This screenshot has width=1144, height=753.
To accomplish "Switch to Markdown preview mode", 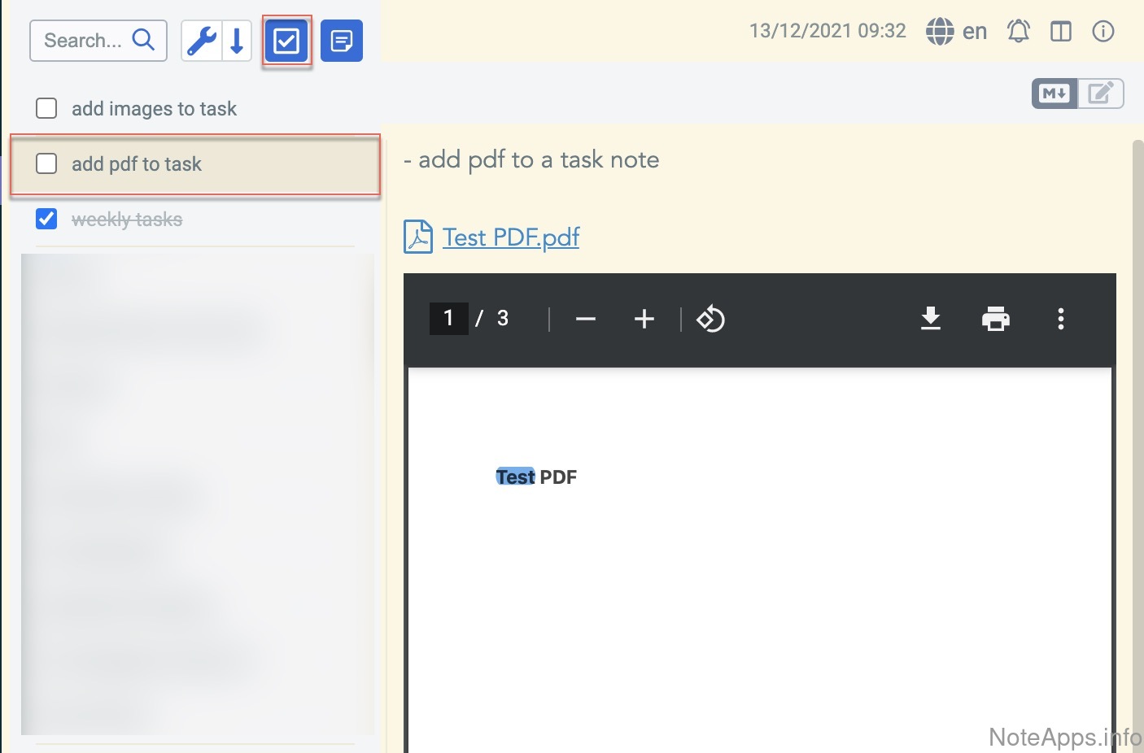I will 1054,94.
